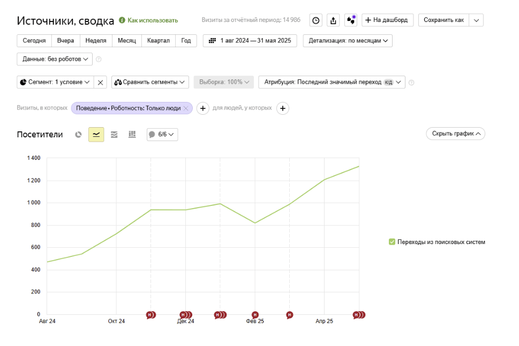Open the Сравнить сегменты dropdown
Image resolution: width=519 pixels, height=346 pixels.
coord(150,82)
